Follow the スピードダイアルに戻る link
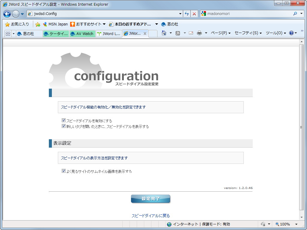Viewport: 307px width, 230px height. (151, 216)
